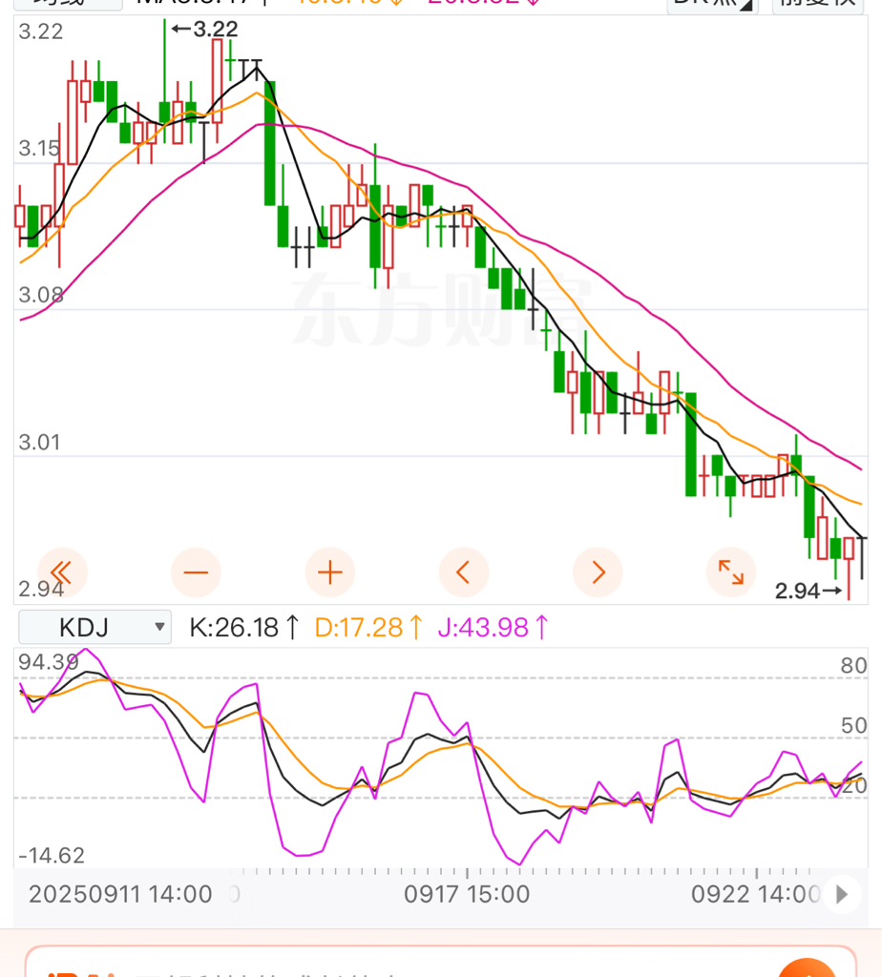Open the KDJ indicator dropdown
This screenshot has width=882, height=977.
pyautogui.click(x=94, y=627)
